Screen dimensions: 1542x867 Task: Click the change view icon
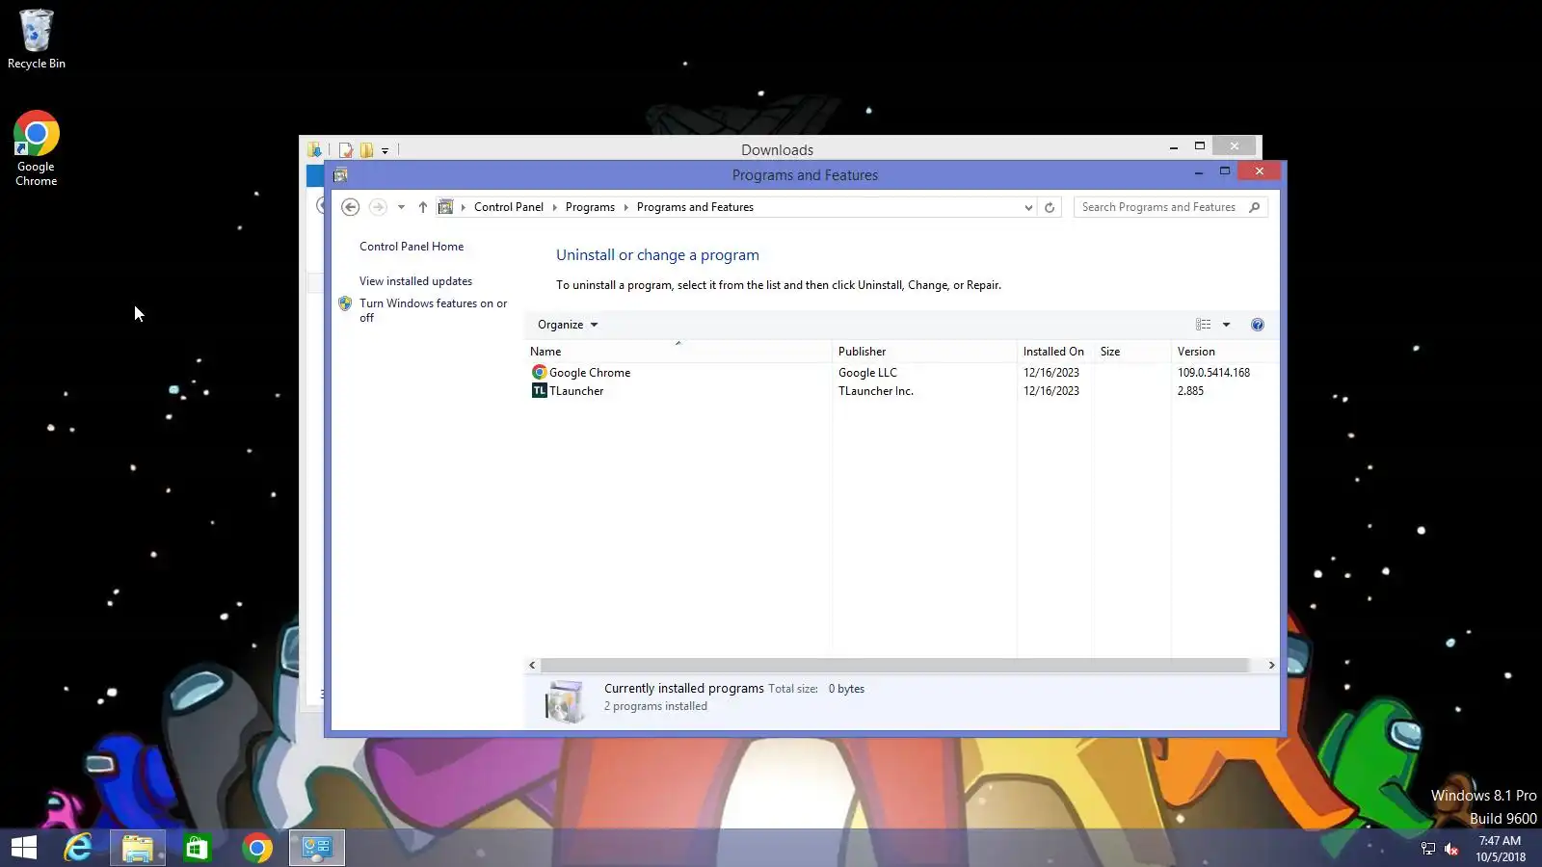[x=1204, y=325]
